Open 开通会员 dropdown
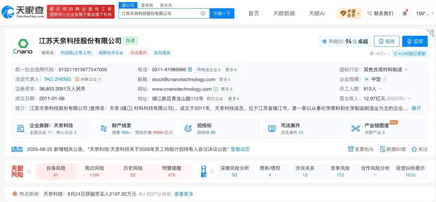 [x=349, y=13]
